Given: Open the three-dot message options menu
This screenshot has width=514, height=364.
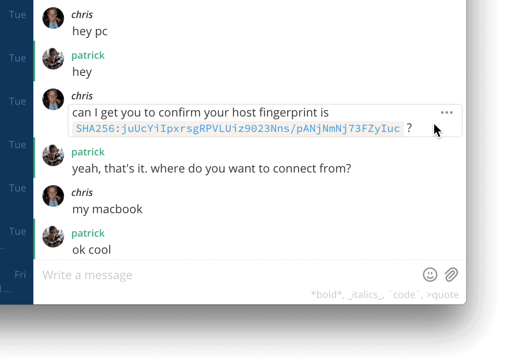Looking at the screenshot, I should click(x=446, y=112).
